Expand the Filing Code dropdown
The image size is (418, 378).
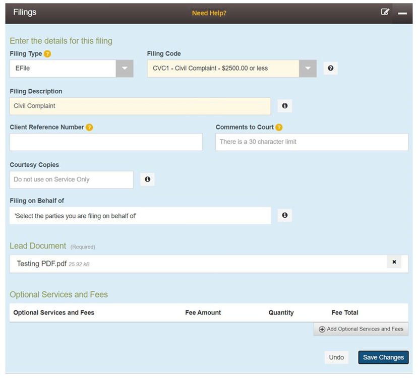[309, 68]
